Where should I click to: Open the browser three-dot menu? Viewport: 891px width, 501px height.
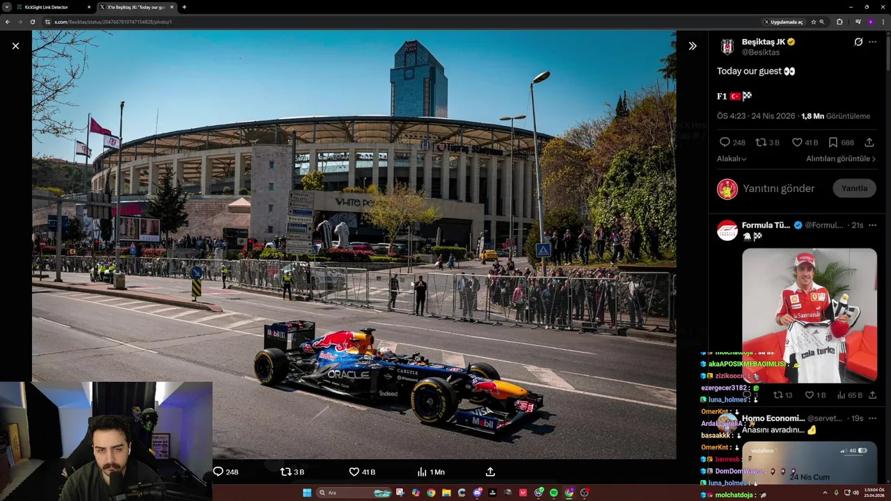pyautogui.click(x=883, y=22)
